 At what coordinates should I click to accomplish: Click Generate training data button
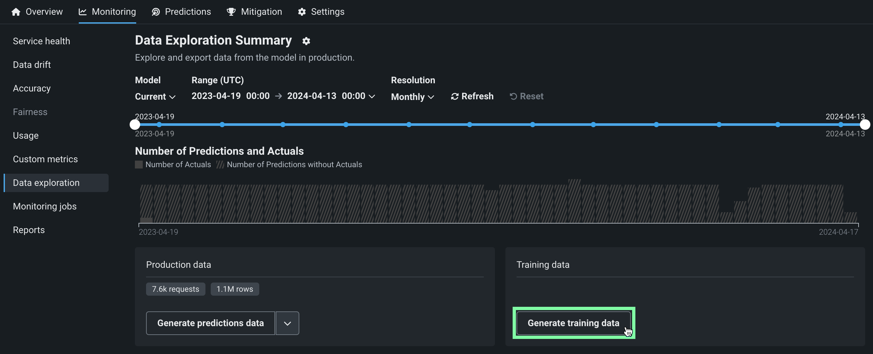573,323
